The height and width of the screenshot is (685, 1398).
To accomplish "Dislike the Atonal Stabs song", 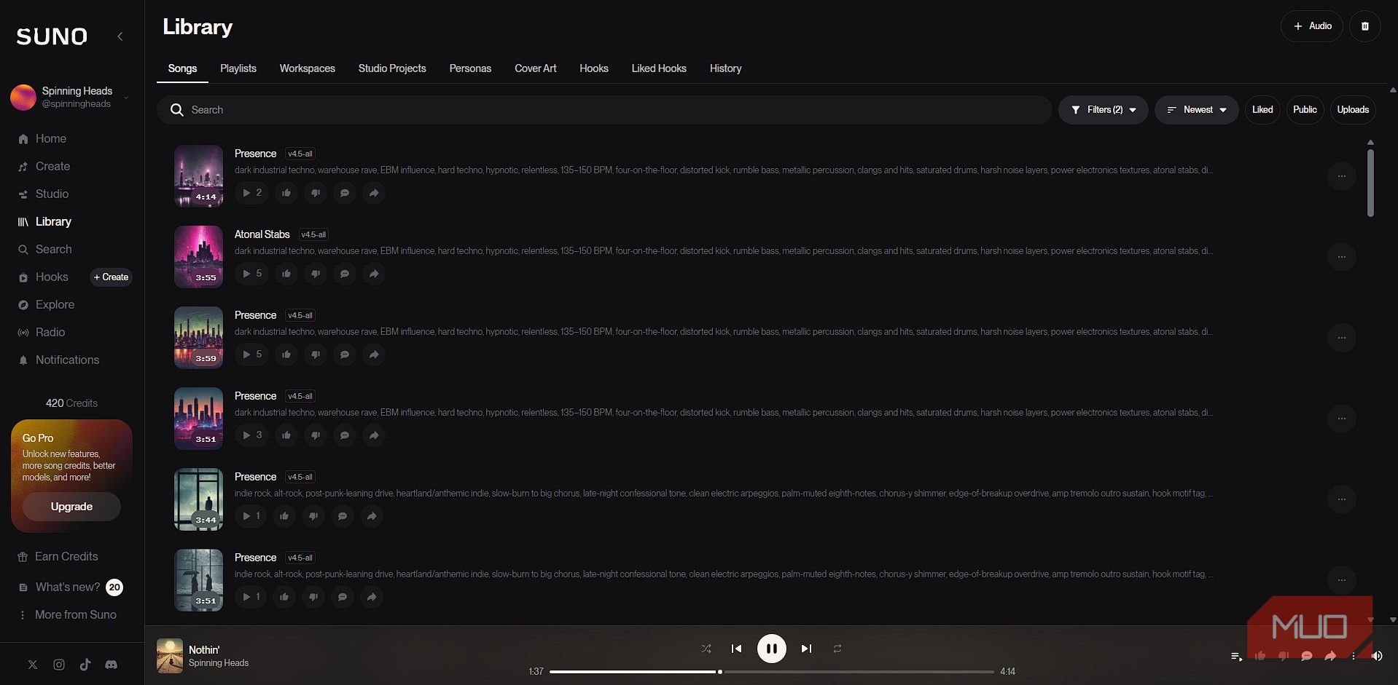I will [316, 274].
